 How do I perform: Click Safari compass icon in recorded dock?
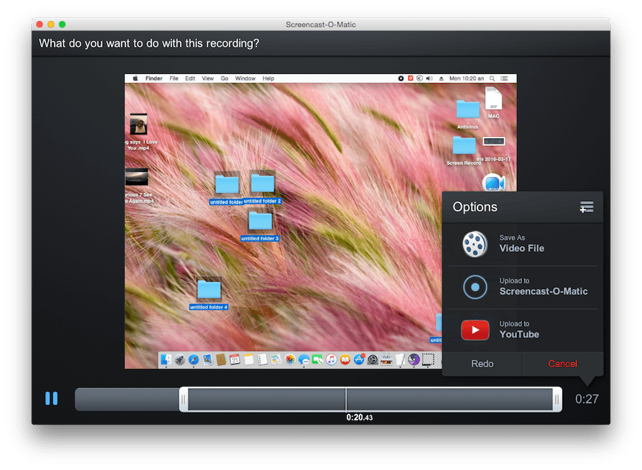pyautogui.click(x=193, y=359)
